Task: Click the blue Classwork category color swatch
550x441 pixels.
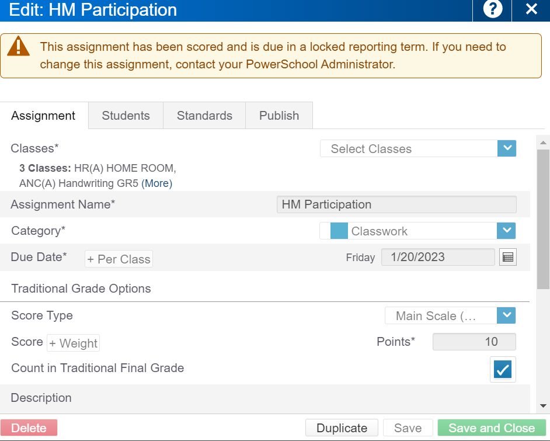Action: (339, 231)
